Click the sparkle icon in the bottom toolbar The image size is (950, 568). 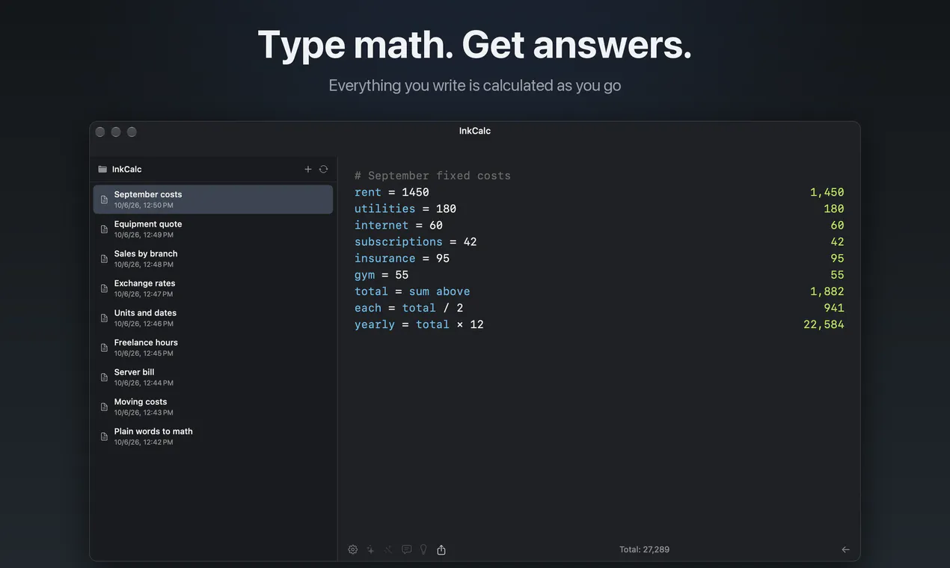tap(370, 549)
